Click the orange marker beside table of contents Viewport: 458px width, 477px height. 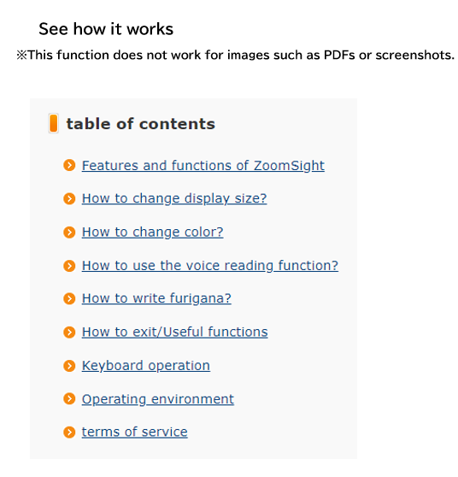click(54, 123)
